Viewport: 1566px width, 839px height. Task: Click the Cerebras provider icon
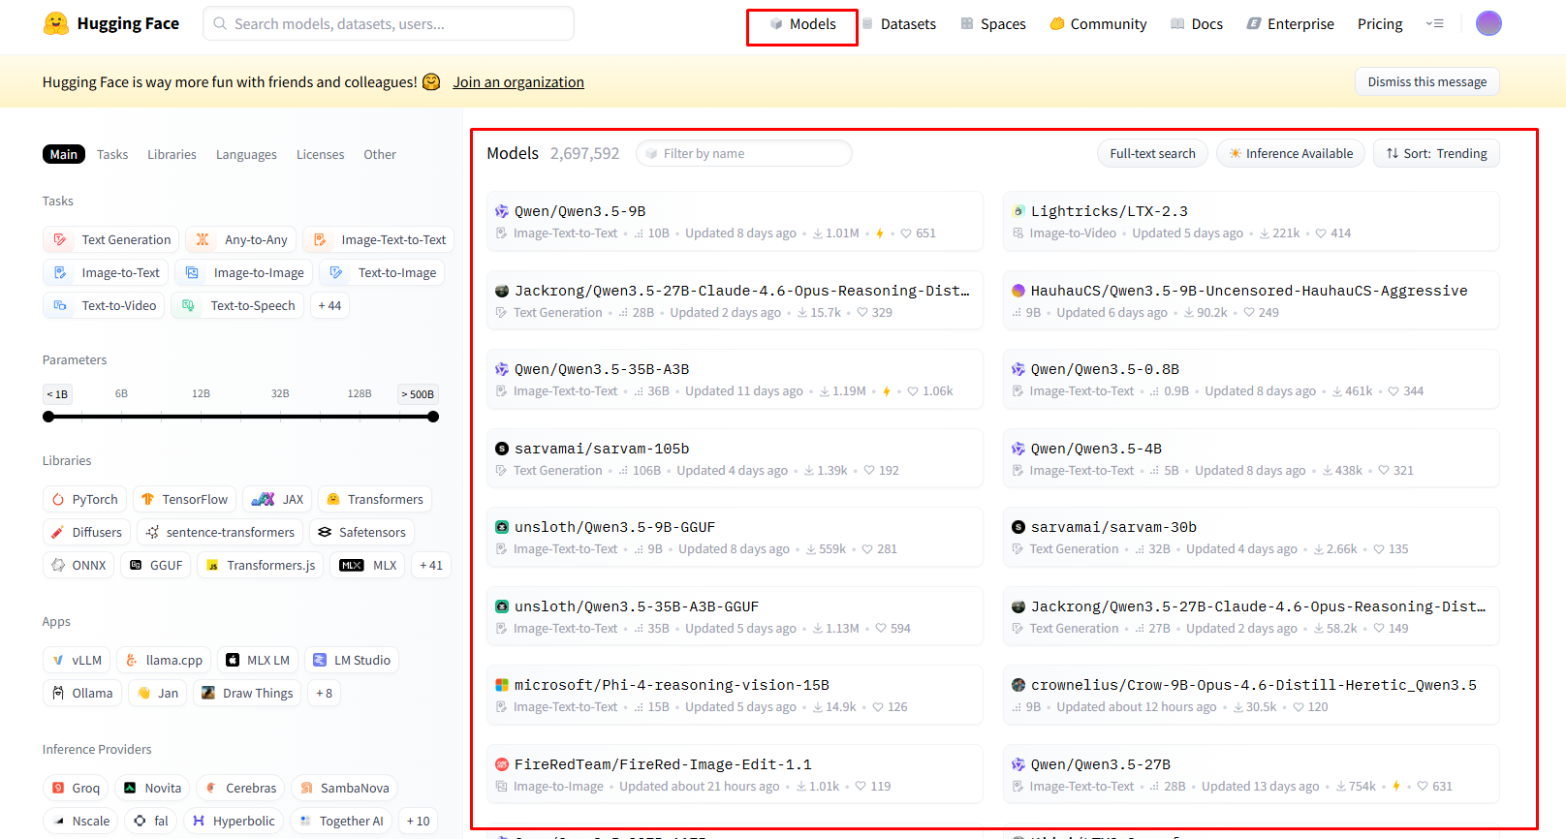211,788
